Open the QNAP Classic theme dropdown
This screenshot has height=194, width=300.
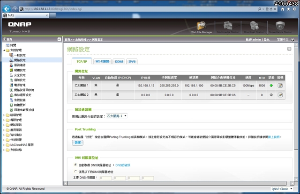[x=282, y=189]
